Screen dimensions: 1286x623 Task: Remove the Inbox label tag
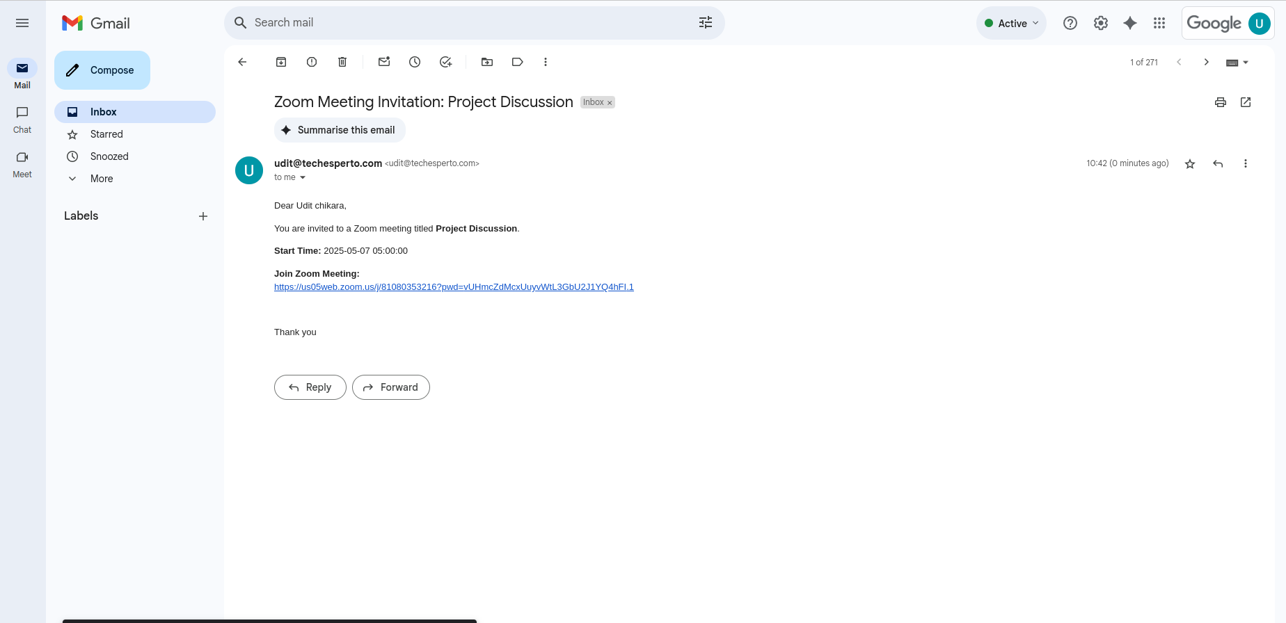pyautogui.click(x=610, y=103)
